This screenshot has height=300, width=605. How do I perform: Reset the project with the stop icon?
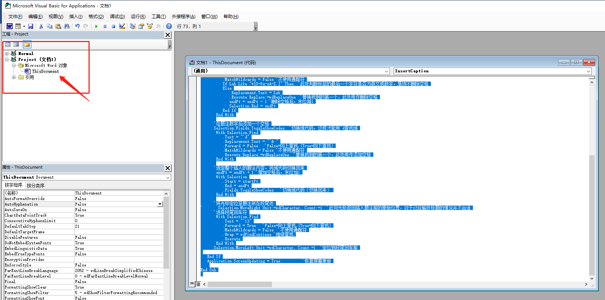(x=113, y=26)
